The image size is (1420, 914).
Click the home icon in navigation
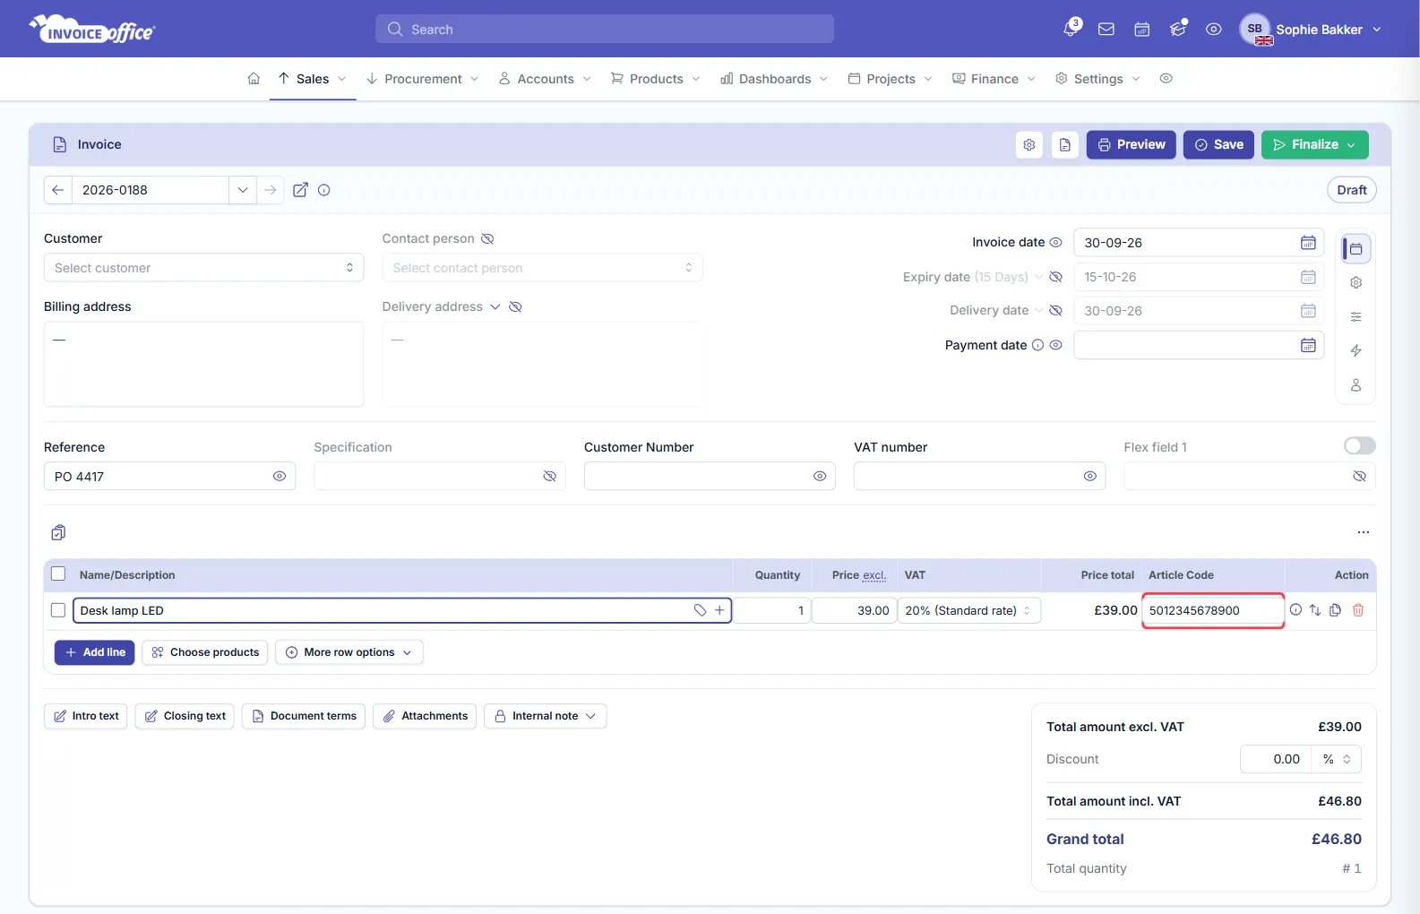click(x=254, y=79)
